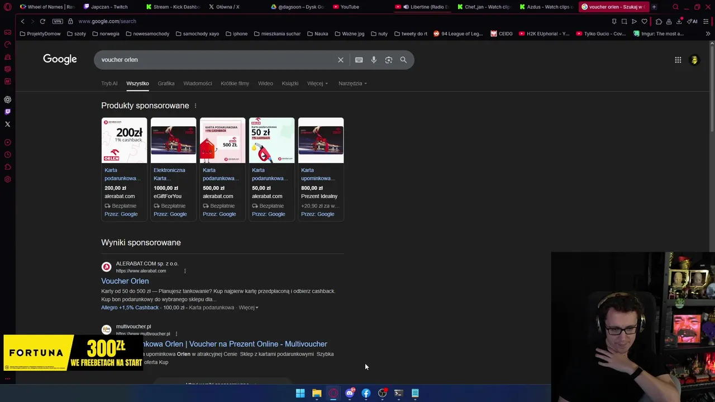
Task: Open Extensions cube icon in sidebar
Action: pyautogui.click(x=7, y=167)
